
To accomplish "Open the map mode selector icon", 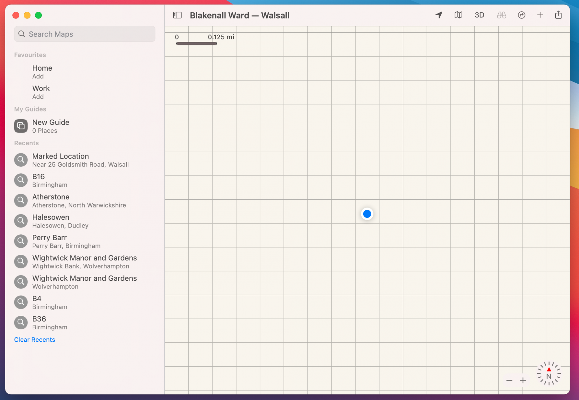I will (x=458, y=15).
